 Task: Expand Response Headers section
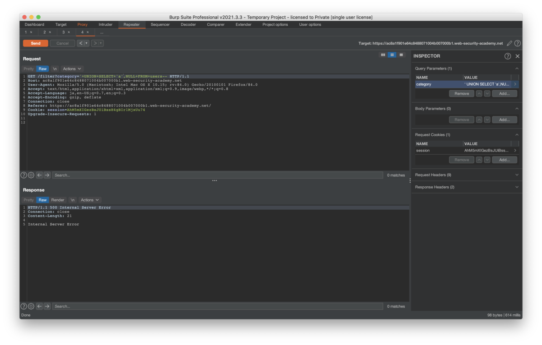[x=517, y=187]
